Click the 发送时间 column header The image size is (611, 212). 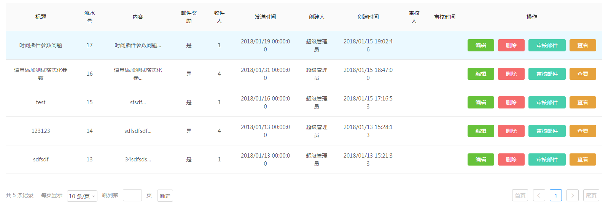(x=265, y=17)
